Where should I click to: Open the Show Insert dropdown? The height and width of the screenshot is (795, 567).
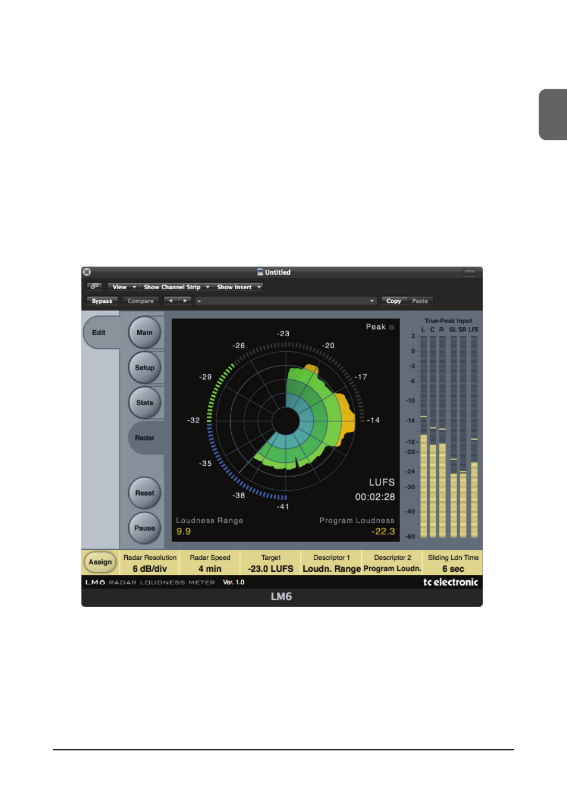239,287
